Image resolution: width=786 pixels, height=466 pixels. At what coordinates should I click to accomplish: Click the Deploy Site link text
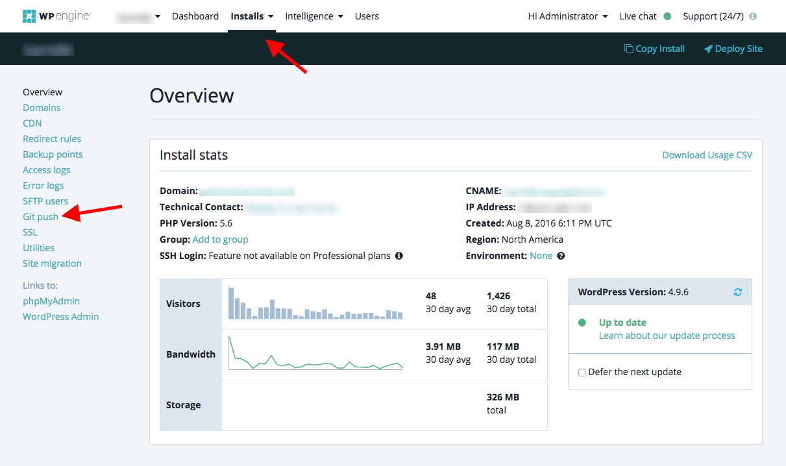[x=739, y=49]
